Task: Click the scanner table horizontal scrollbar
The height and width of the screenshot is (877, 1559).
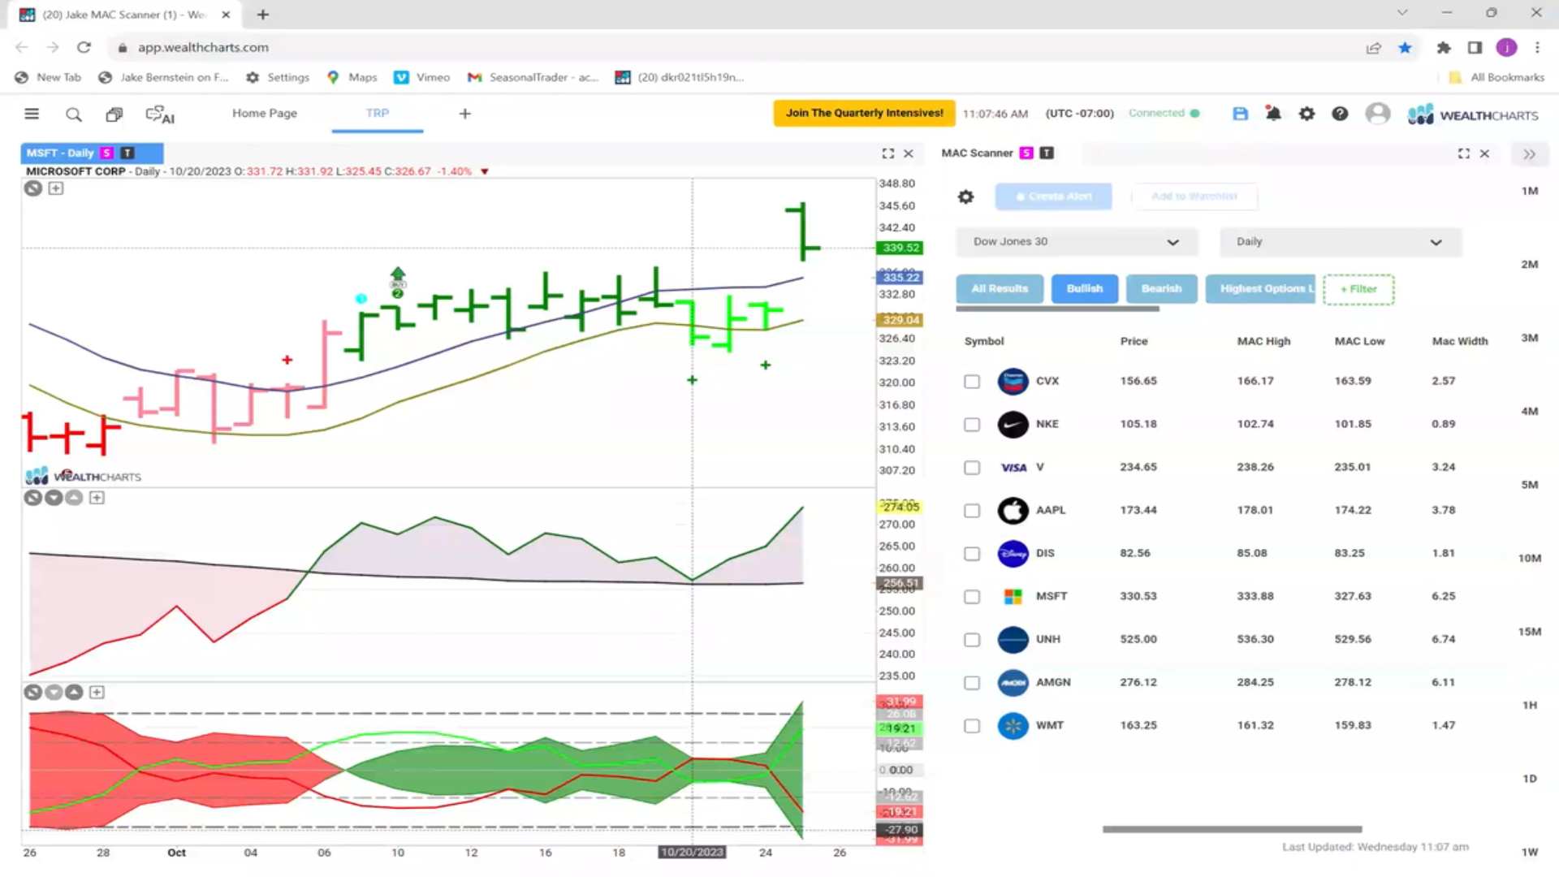Action: 1232,830
